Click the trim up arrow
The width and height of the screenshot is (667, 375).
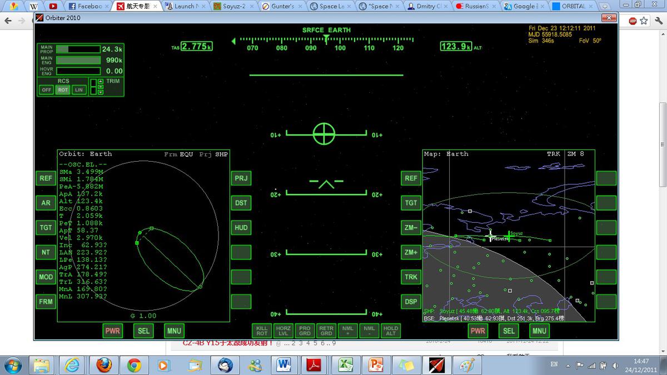click(x=100, y=81)
